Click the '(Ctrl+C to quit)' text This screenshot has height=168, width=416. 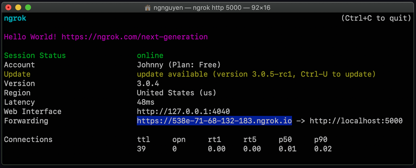[376, 18]
